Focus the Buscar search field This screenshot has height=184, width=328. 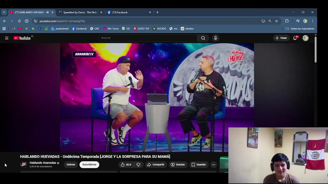148,38
